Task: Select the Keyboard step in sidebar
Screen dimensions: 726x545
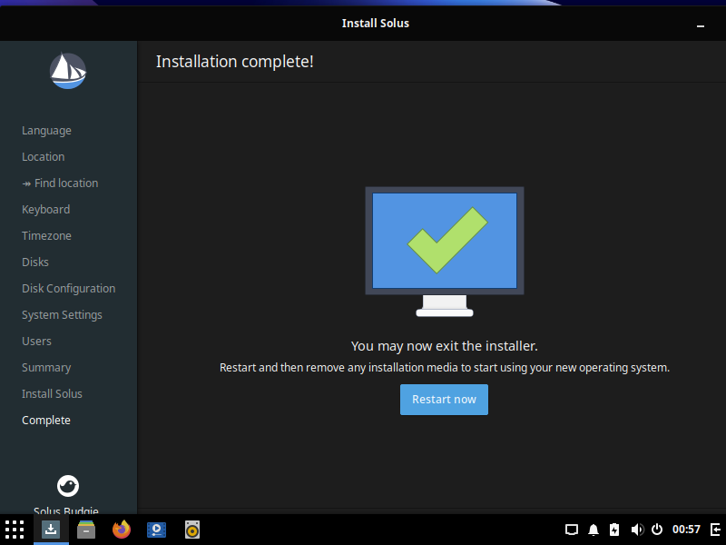Action: point(46,210)
